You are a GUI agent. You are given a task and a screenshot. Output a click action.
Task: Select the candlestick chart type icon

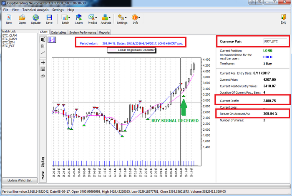(x=43, y=40)
